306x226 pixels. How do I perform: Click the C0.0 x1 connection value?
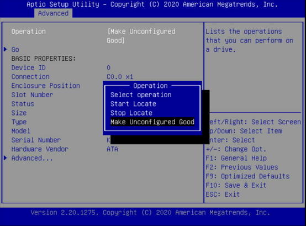[x=120, y=77]
